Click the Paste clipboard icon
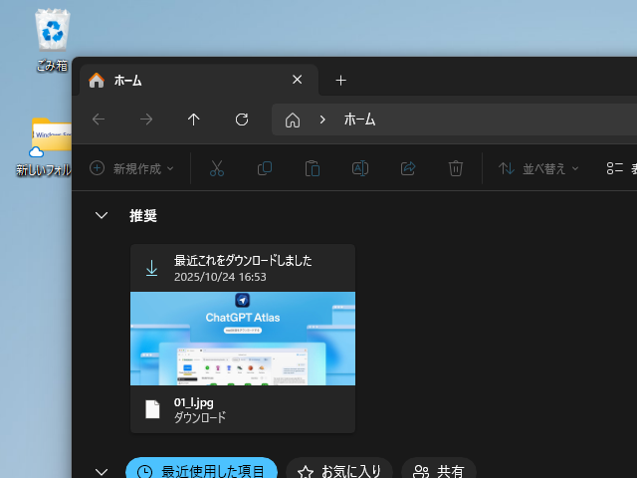 tap(312, 168)
